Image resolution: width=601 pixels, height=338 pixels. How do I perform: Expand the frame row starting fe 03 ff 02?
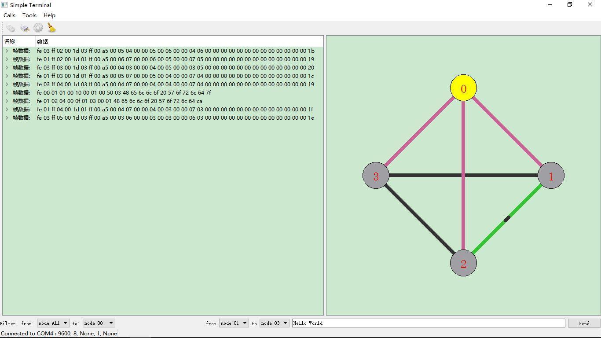(x=7, y=51)
